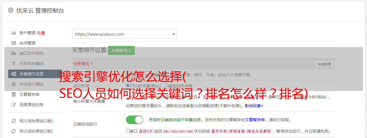Click the 优采云 管理控制台 title
The width and height of the screenshot is (367, 138).
[40, 11]
